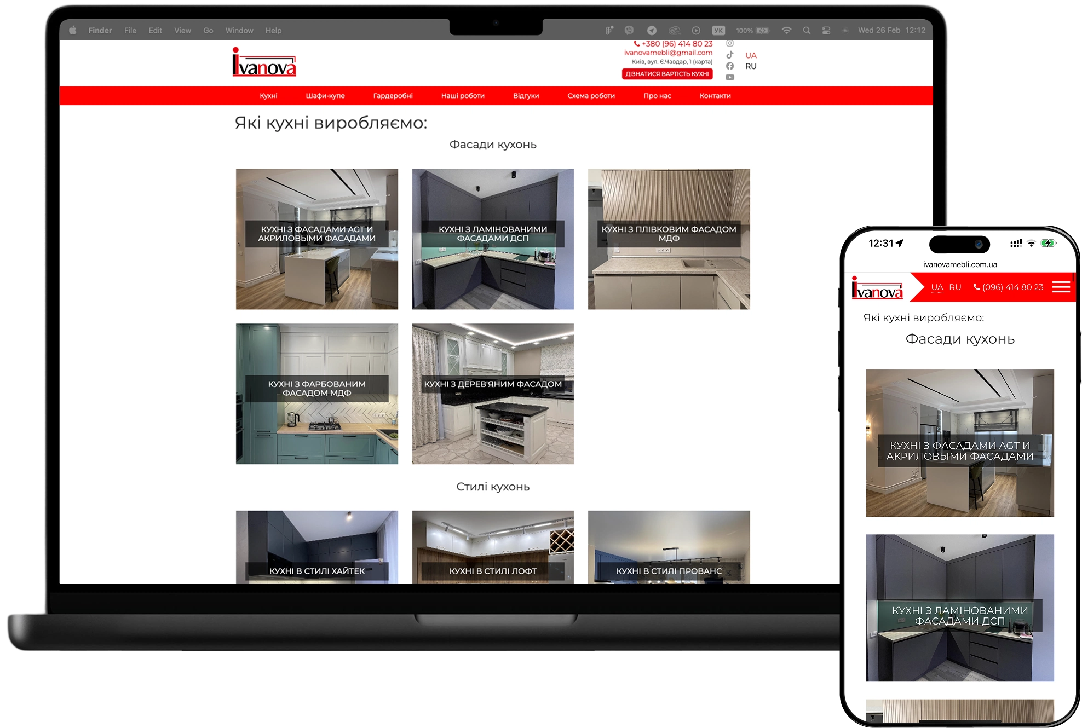Viewport: 1082px width, 728px height.
Task: Switch desktop site language to RU
Action: point(751,66)
